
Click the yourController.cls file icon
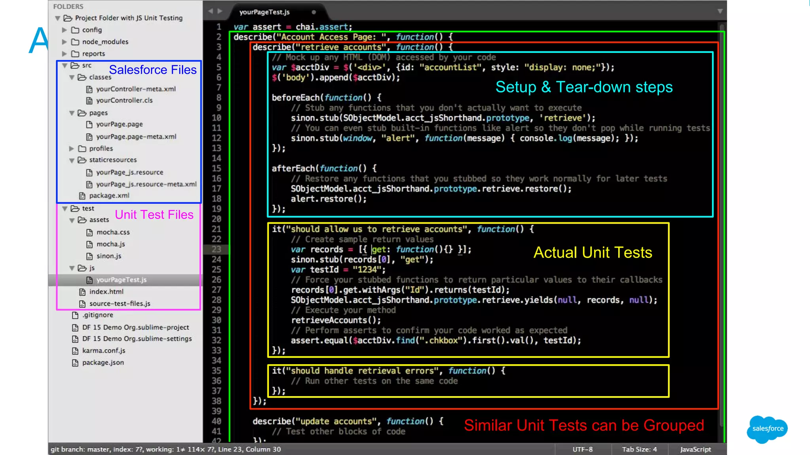(x=89, y=101)
